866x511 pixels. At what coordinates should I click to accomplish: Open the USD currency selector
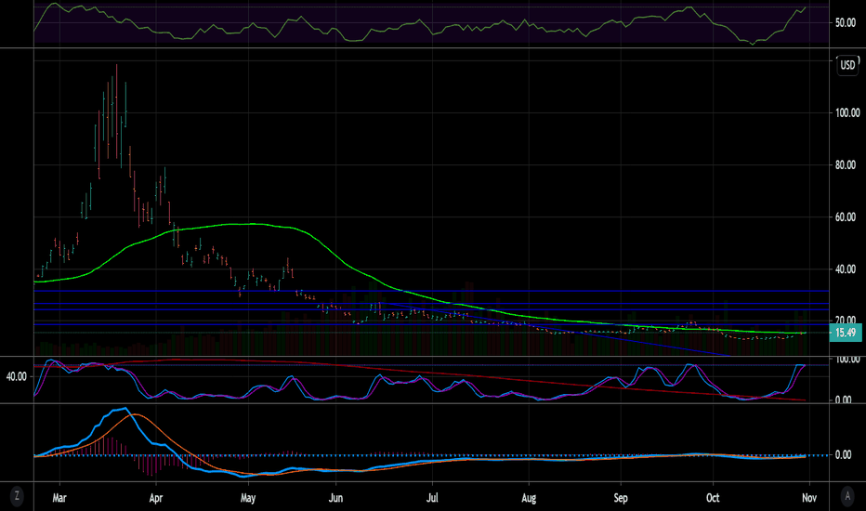coord(847,65)
